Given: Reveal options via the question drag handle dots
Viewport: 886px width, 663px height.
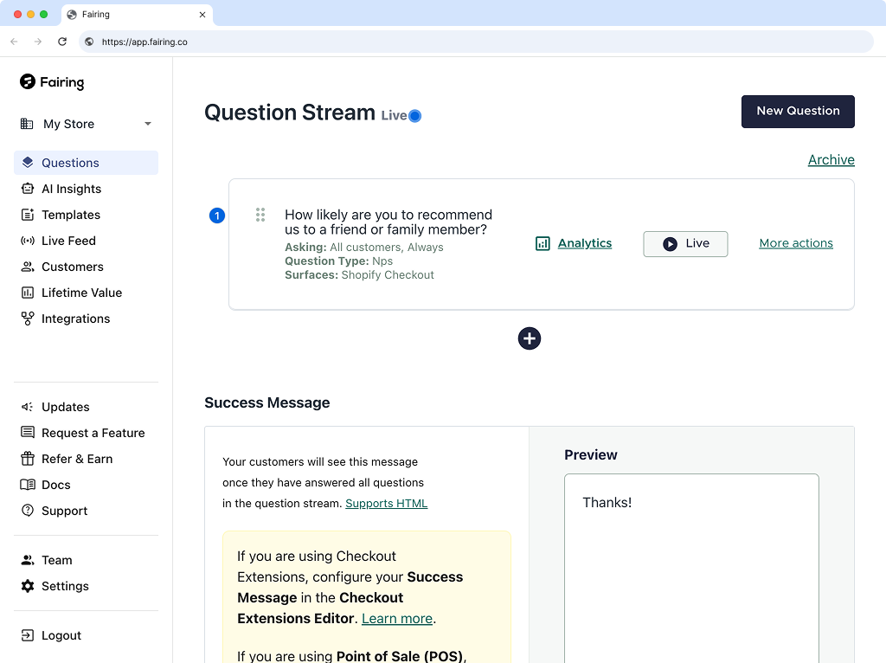Looking at the screenshot, I should tap(260, 215).
